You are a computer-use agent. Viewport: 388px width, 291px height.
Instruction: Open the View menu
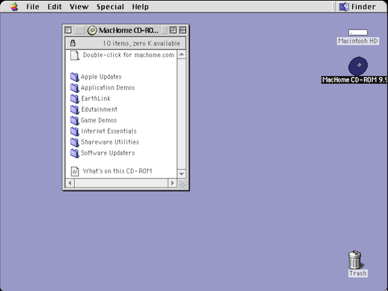coord(79,7)
